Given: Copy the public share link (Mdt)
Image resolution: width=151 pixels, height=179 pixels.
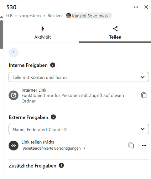Looking at the screenshot, I should coord(131,145).
